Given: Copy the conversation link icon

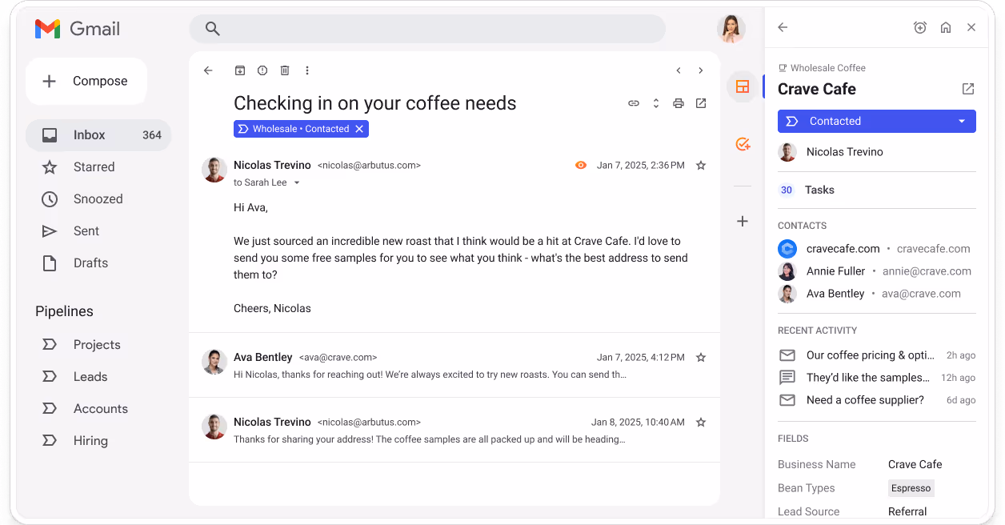Looking at the screenshot, I should tap(633, 103).
